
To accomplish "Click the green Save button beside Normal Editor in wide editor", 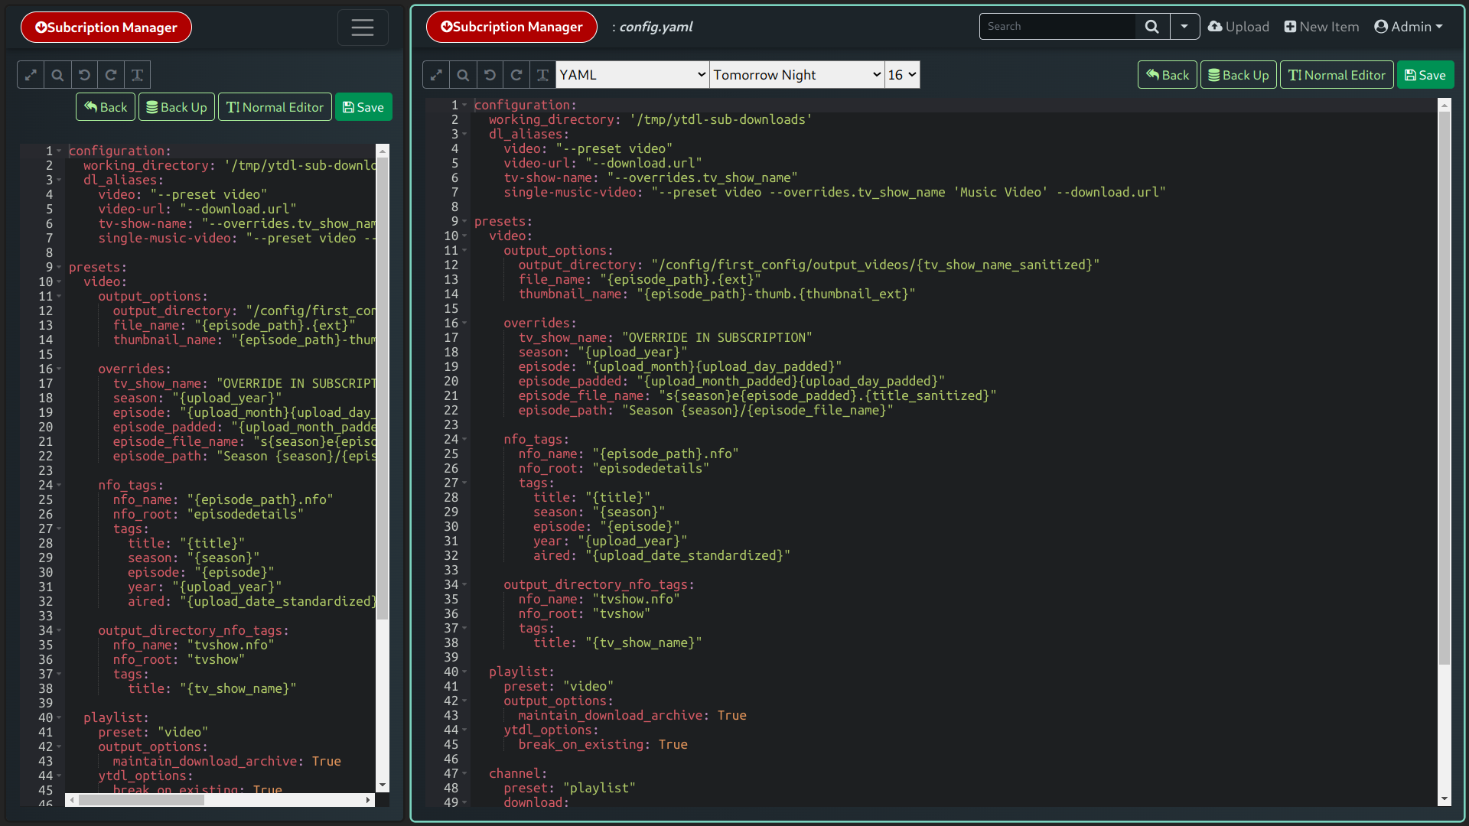I will (x=1425, y=75).
